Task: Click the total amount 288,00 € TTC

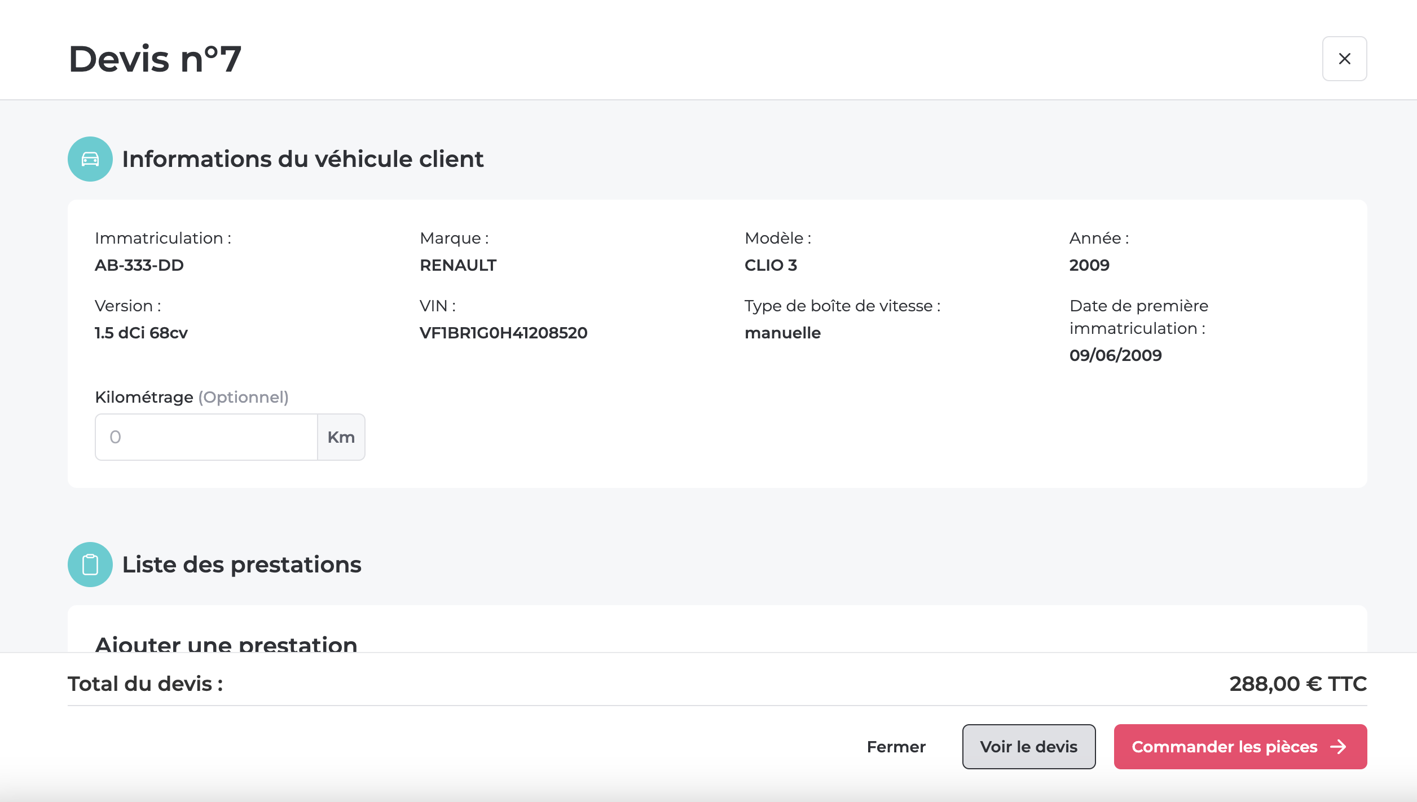Action: [x=1298, y=684]
